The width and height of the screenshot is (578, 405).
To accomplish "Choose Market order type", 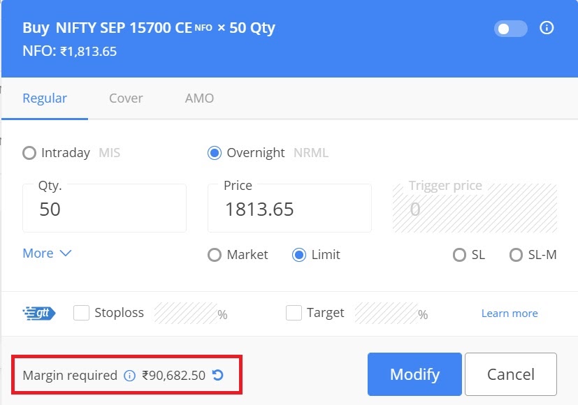I will [214, 255].
